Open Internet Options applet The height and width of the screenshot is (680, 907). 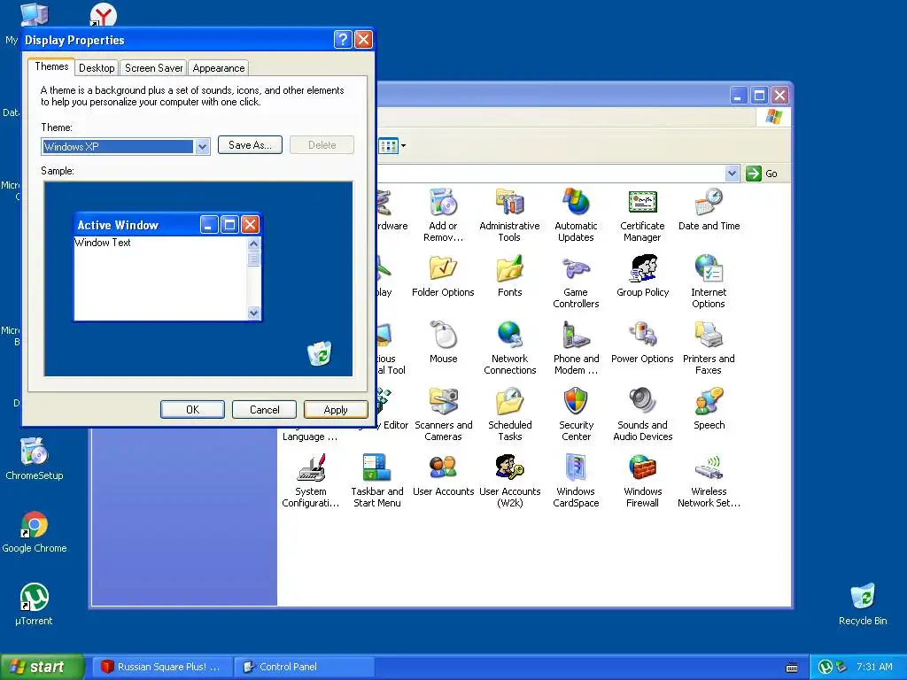[709, 269]
